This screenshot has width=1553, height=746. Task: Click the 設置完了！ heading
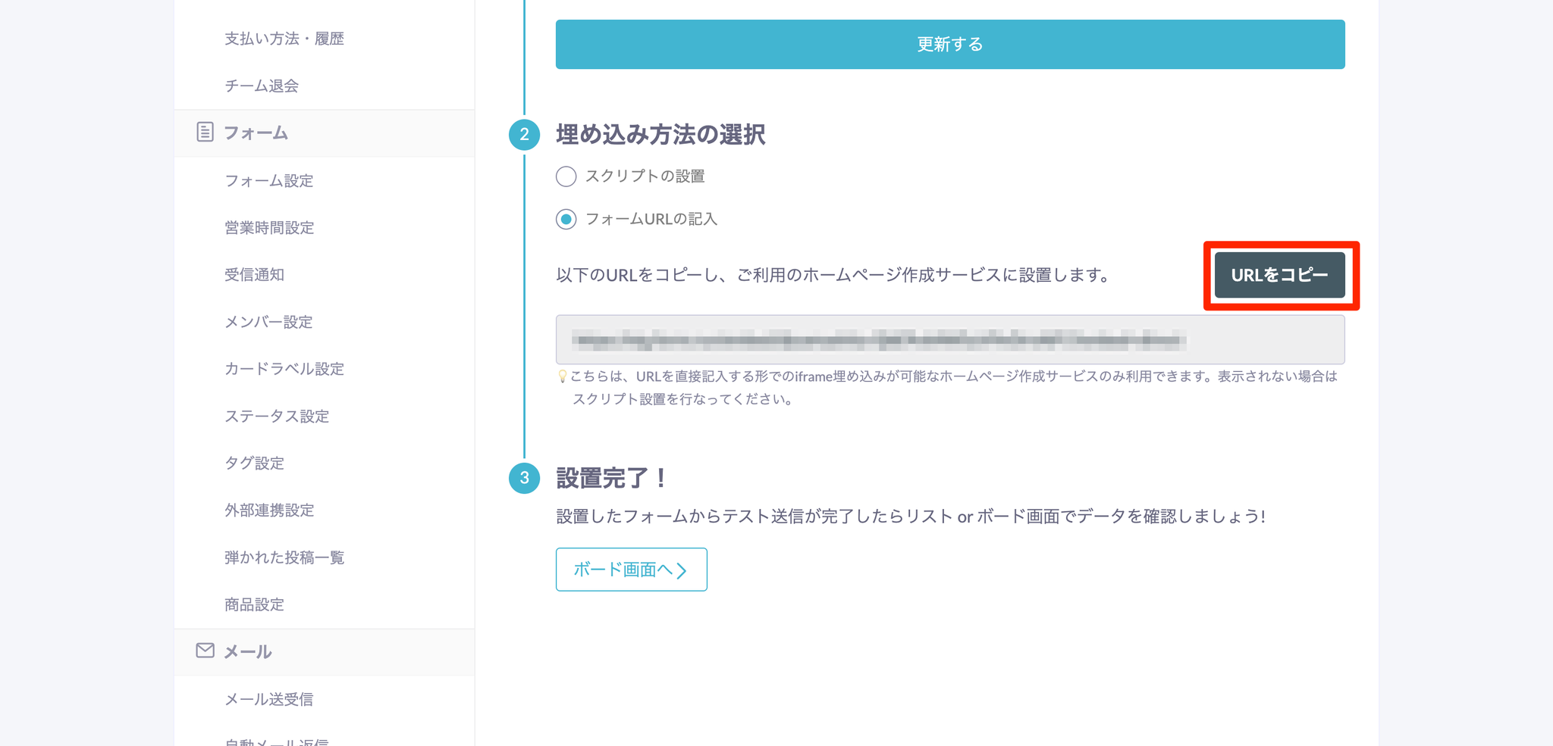(x=613, y=478)
